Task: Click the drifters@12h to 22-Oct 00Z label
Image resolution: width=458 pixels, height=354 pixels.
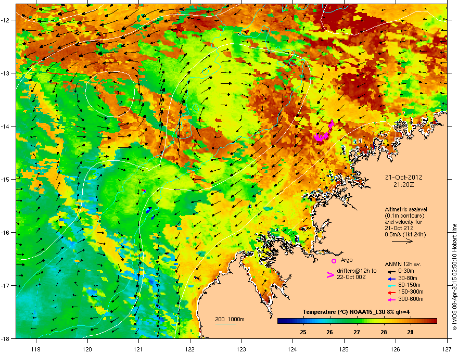Action: (357, 274)
